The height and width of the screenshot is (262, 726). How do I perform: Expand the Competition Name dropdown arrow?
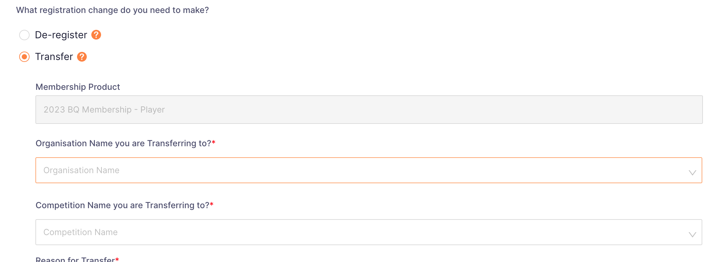click(x=692, y=234)
